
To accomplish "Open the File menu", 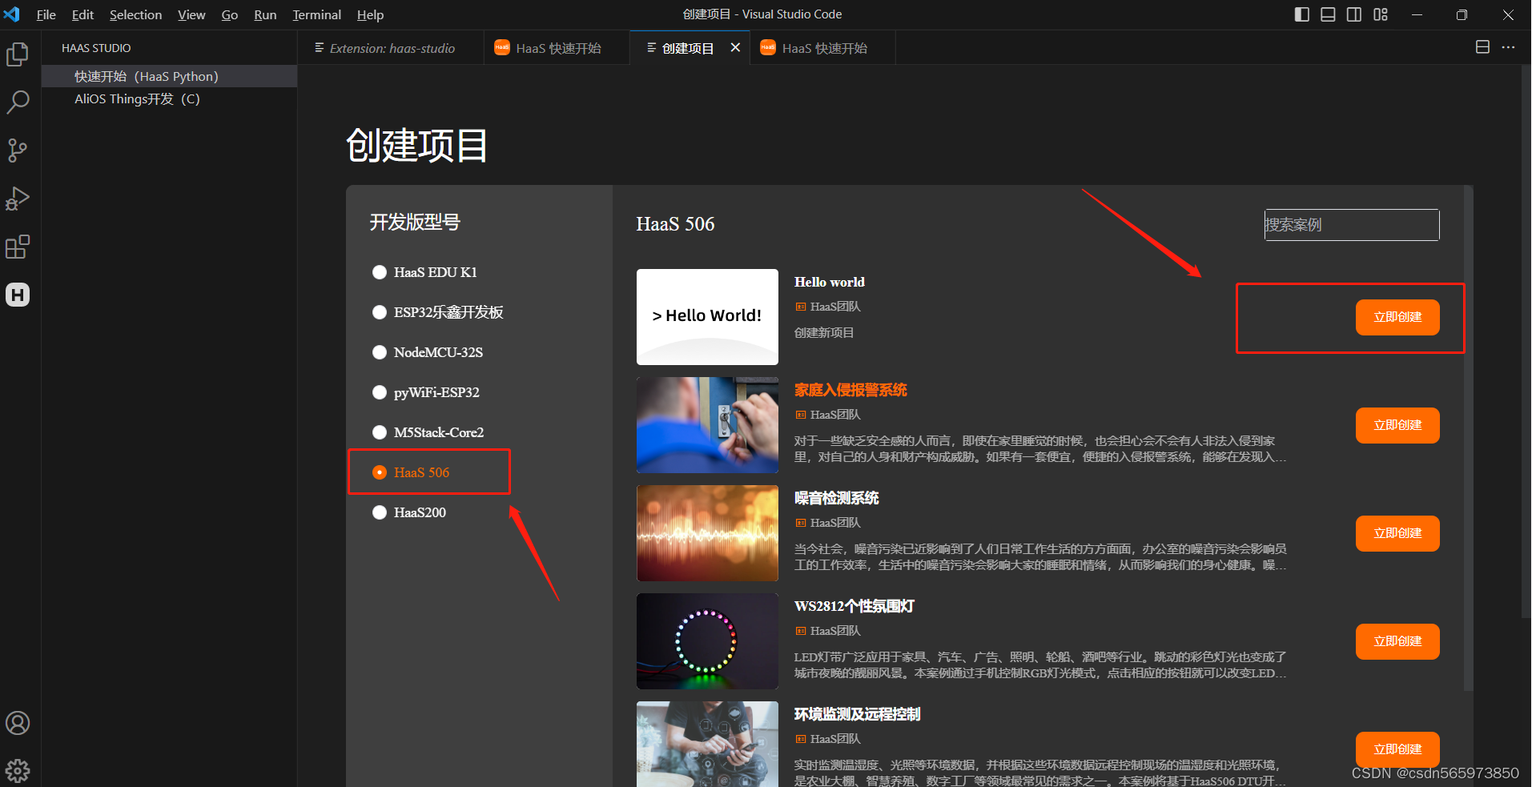I will pyautogui.click(x=46, y=14).
